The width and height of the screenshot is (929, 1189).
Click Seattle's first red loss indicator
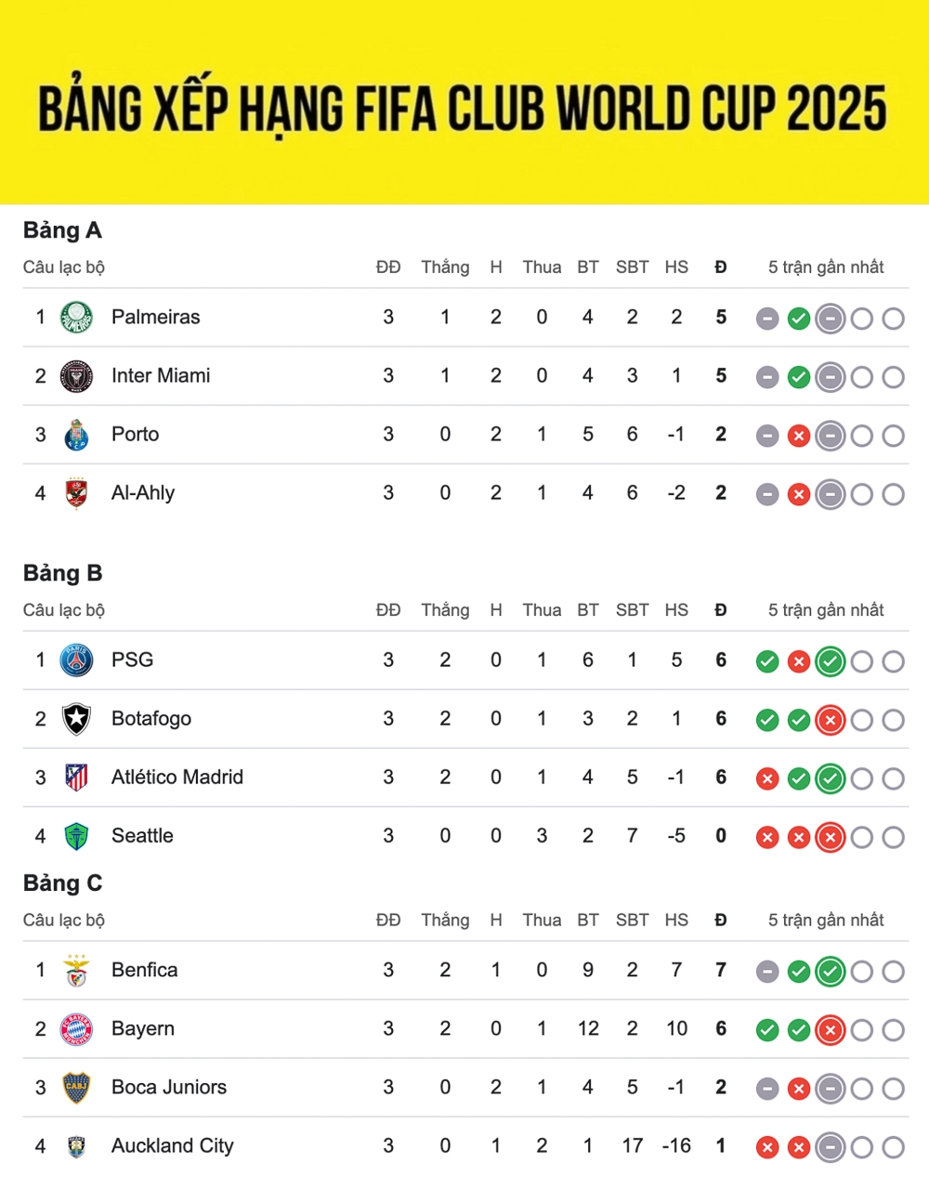(767, 837)
